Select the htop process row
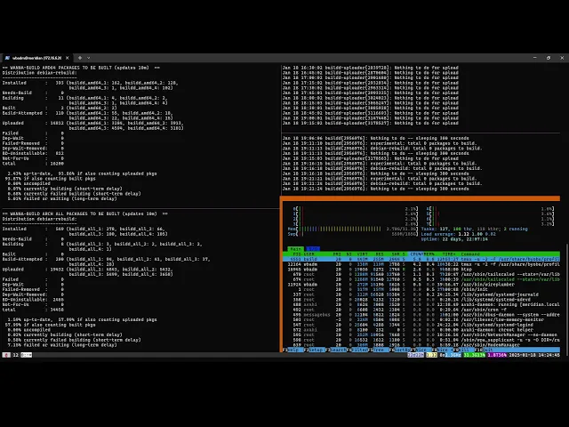This screenshot has width=569, height=427. click(421, 269)
